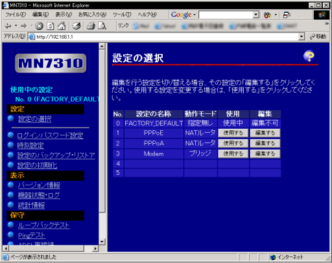The image size is (332, 263).
Task: Click 編集する button for PPPoA row
Action: tap(265, 143)
